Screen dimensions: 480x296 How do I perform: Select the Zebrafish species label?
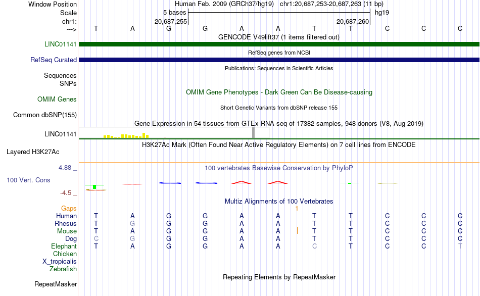[63, 269]
